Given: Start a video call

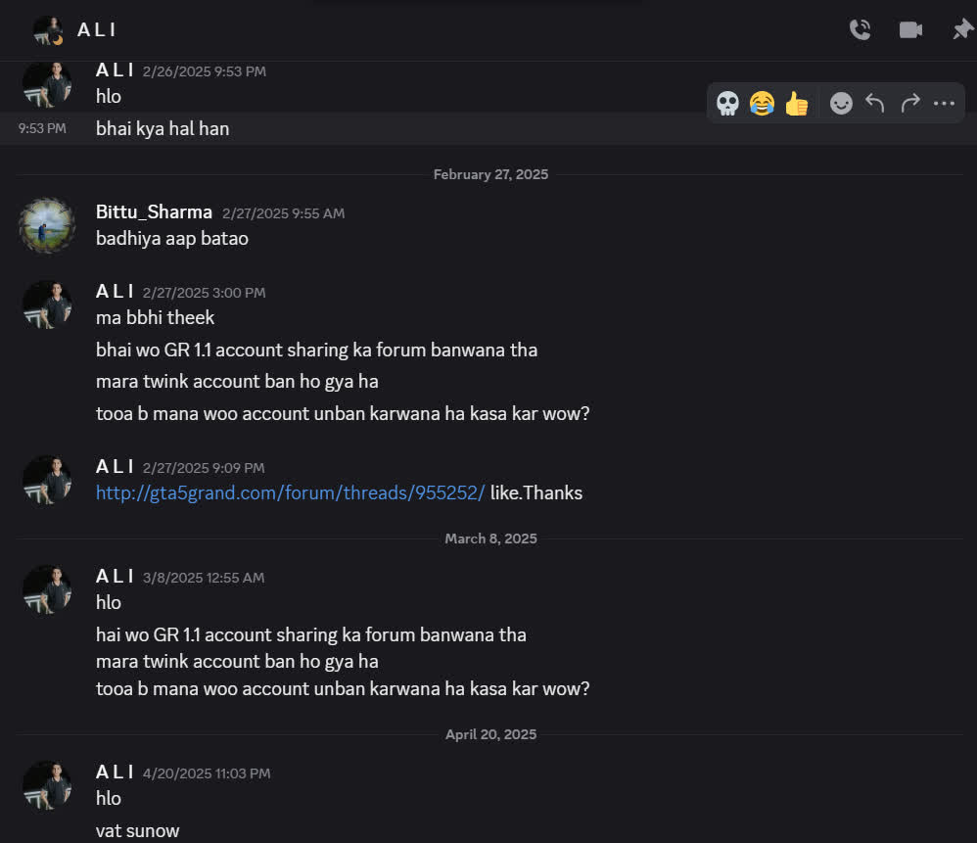Looking at the screenshot, I should pyautogui.click(x=910, y=29).
